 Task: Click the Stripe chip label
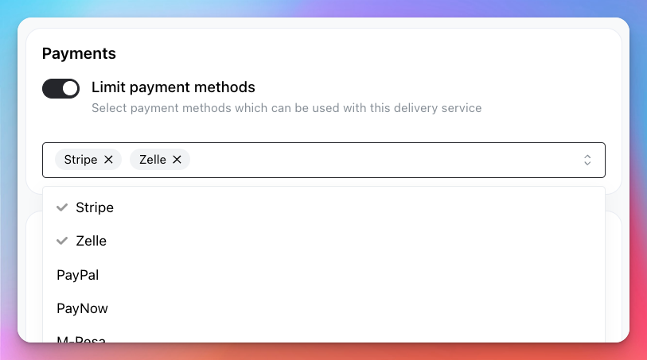81,160
